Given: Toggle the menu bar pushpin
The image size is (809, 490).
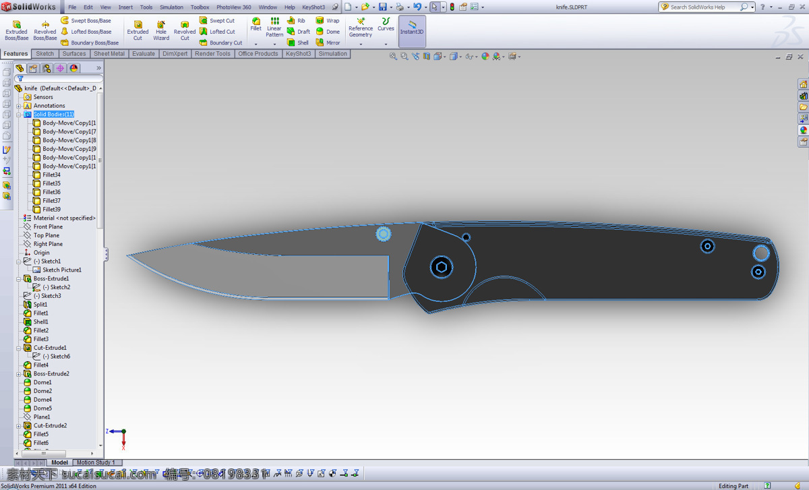Looking at the screenshot, I should 334,7.
